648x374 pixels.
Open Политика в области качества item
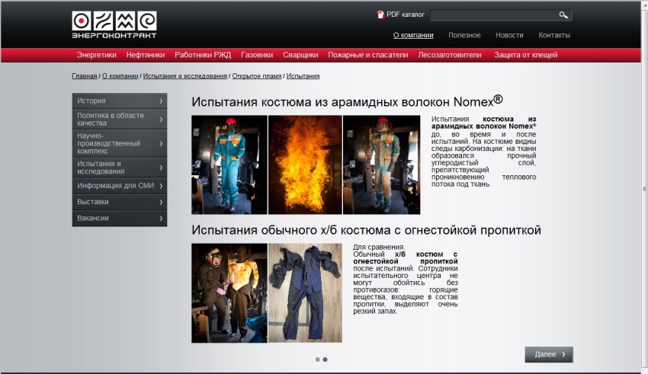[x=120, y=120]
